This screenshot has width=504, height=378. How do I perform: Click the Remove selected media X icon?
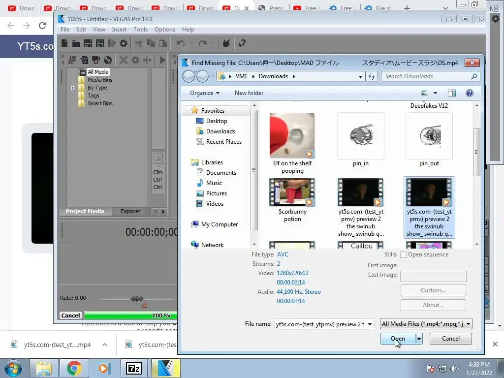pos(124,60)
